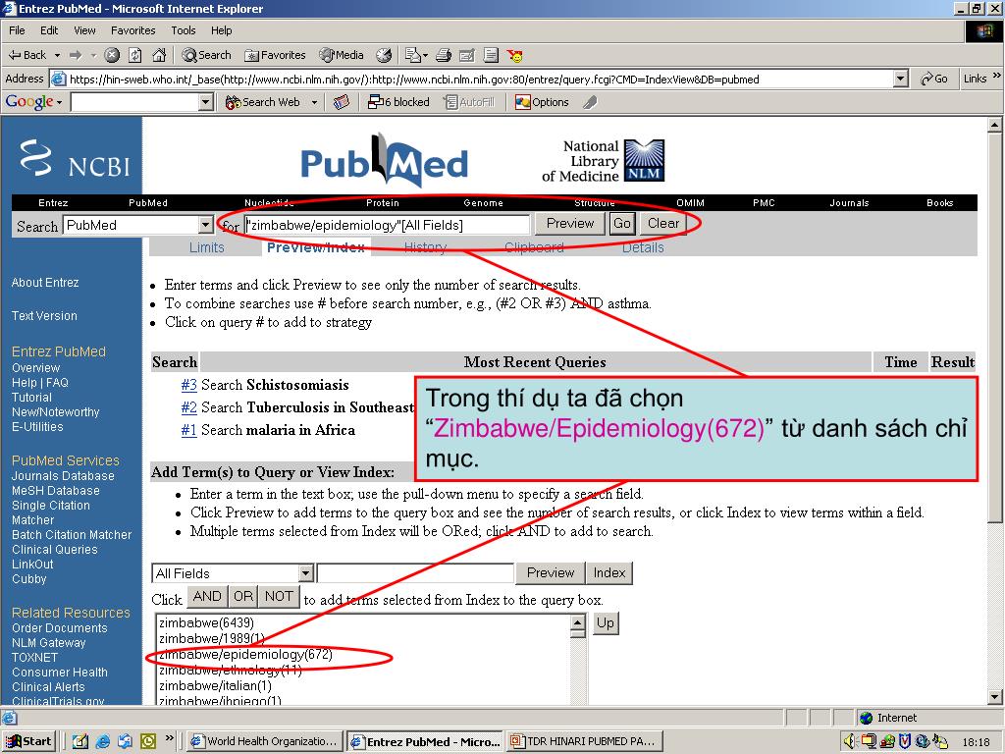This screenshot has width=1005, height=754.
Task: Click the AND button
Action: [207, 597]
